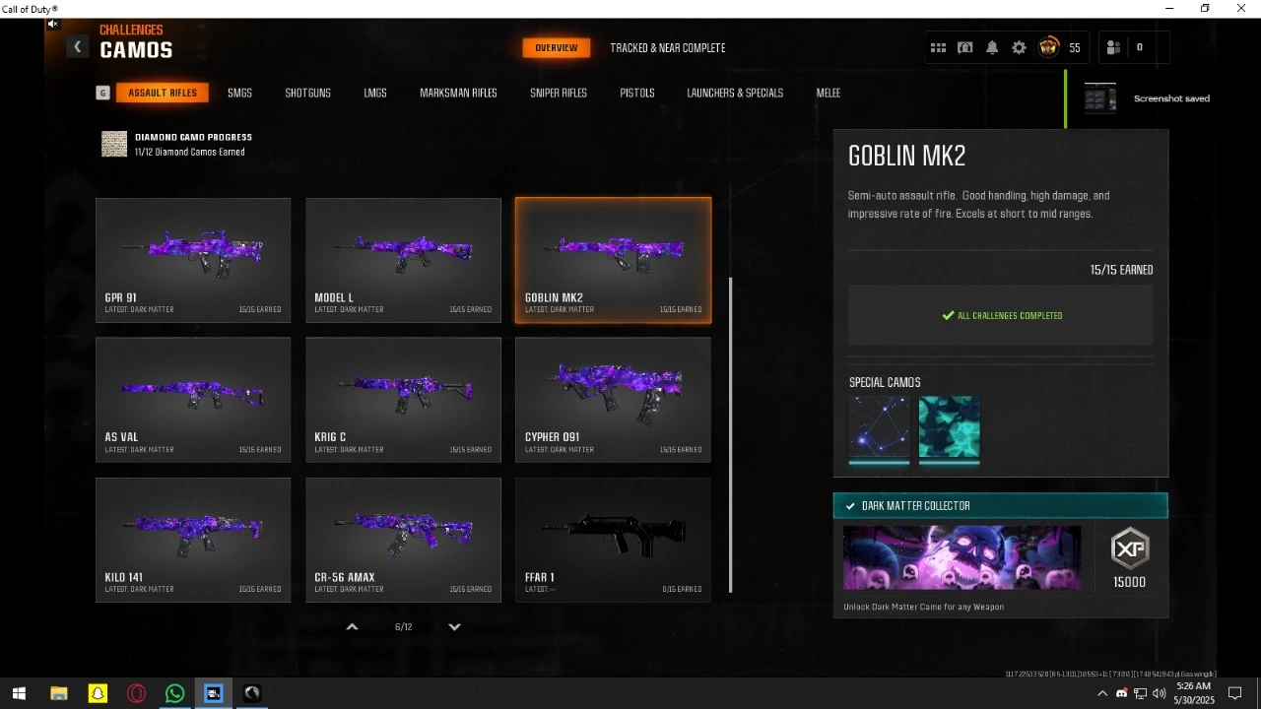Select the starry constellation special camo swatch

coord(879,428)
